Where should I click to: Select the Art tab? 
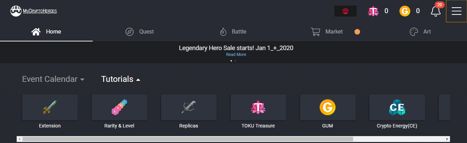[x=420, y=32]
